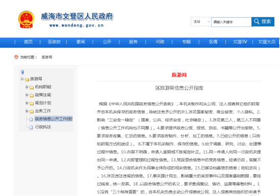This screenshot has width=280, height=196.
Task: Expand the 规划计划 tree node
Action: (x=27, y=103)
